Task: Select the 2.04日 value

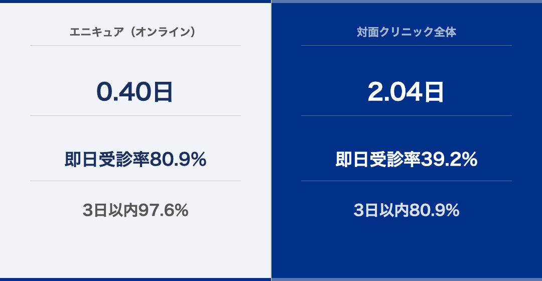Action: coord(406,92)
